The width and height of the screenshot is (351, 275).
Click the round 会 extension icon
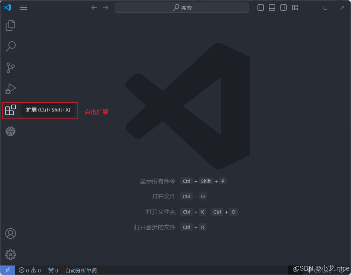tap(10, 131)
